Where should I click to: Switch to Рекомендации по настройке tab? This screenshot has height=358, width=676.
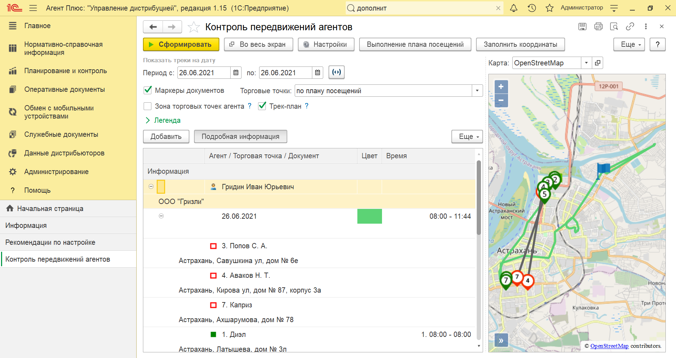(x=68, y=242)
